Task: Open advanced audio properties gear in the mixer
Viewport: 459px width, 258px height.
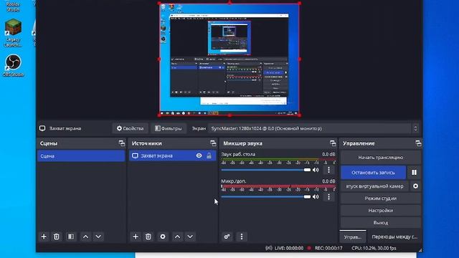Action: tap(227, 236)
